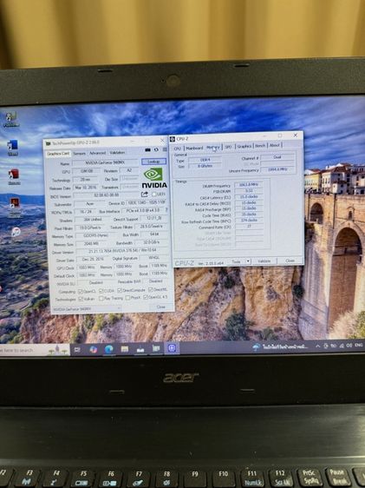The width and height of the screenshot is (365, 488).
Task: Select the Memory tab in CPU-Z
Action: [x=213, y=148]
